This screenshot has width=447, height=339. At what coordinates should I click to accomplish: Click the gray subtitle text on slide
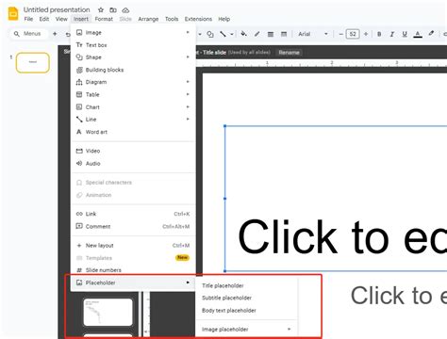[x=399, y=296]
